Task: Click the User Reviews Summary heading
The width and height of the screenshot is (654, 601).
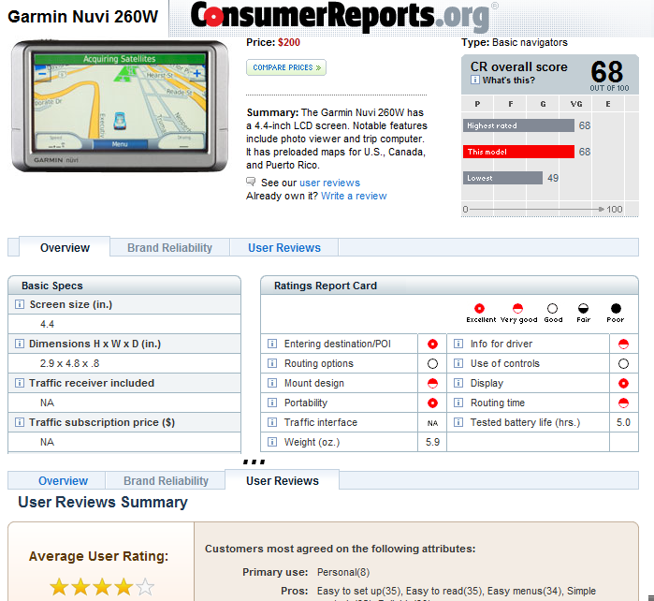Action: pyautogui.click(x=103, y=502)
